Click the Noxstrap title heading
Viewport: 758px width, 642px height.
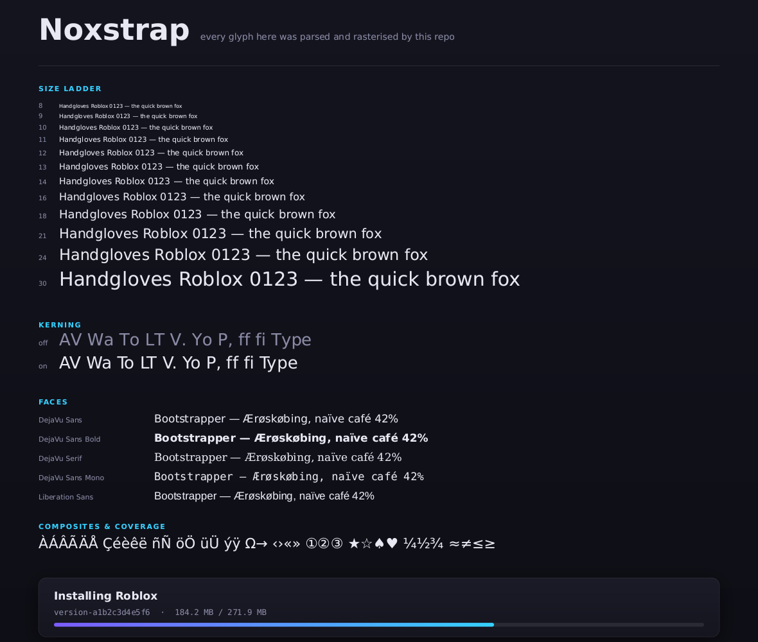coord(114,30)
